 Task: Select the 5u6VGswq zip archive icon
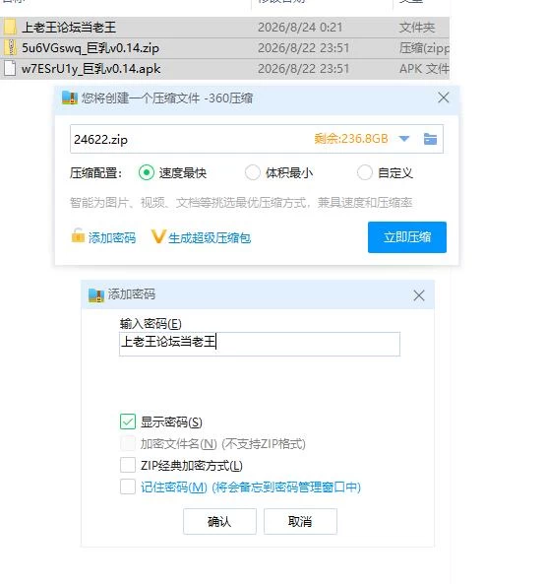coord(10,47)
